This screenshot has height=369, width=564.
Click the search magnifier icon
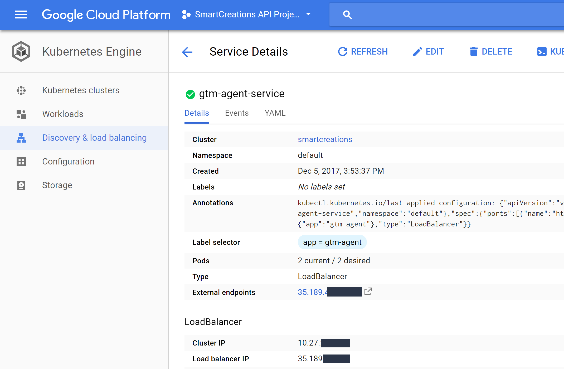tap(347, 15)
